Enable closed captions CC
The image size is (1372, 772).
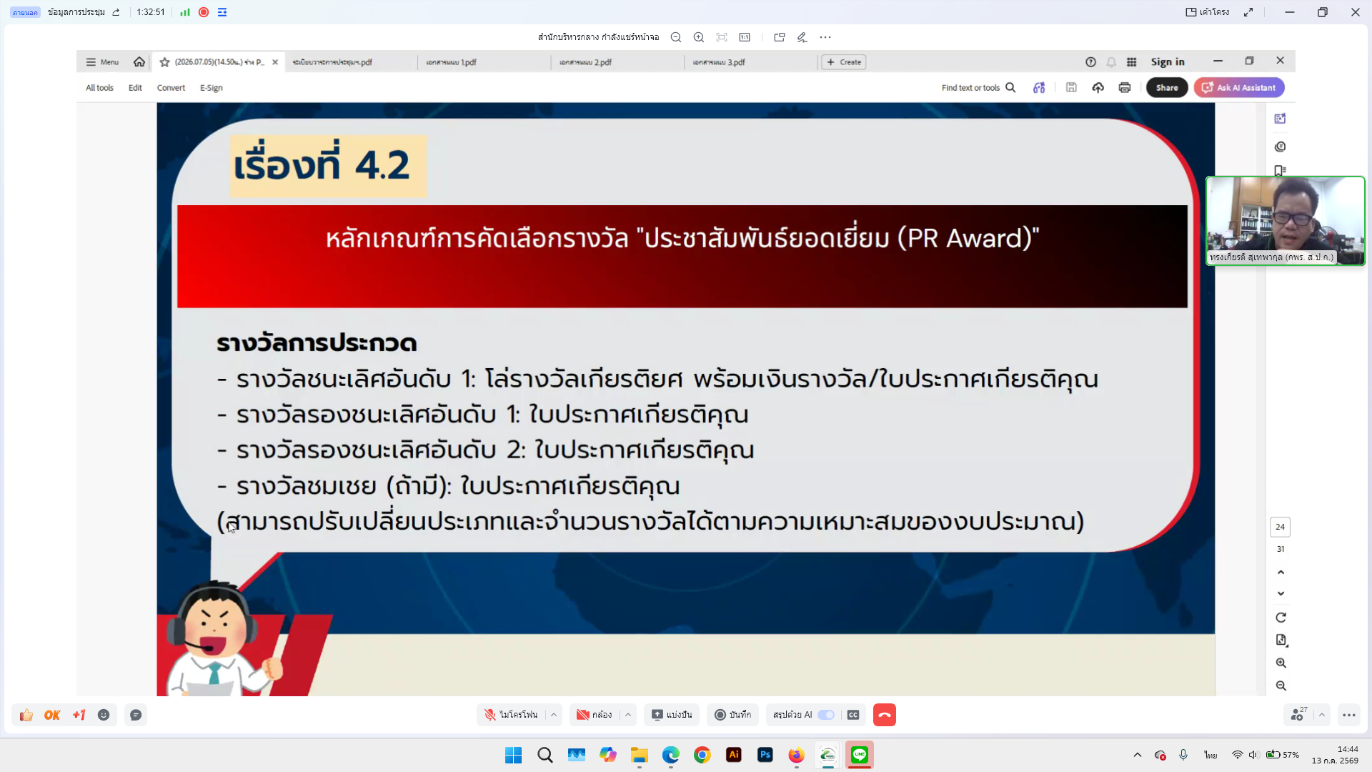853,715
